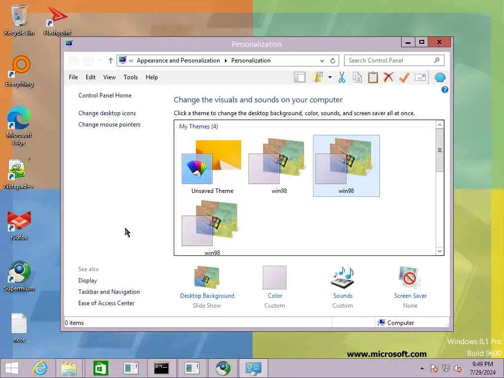
Task: Open Change mouse pointers link
Action: 109,125
